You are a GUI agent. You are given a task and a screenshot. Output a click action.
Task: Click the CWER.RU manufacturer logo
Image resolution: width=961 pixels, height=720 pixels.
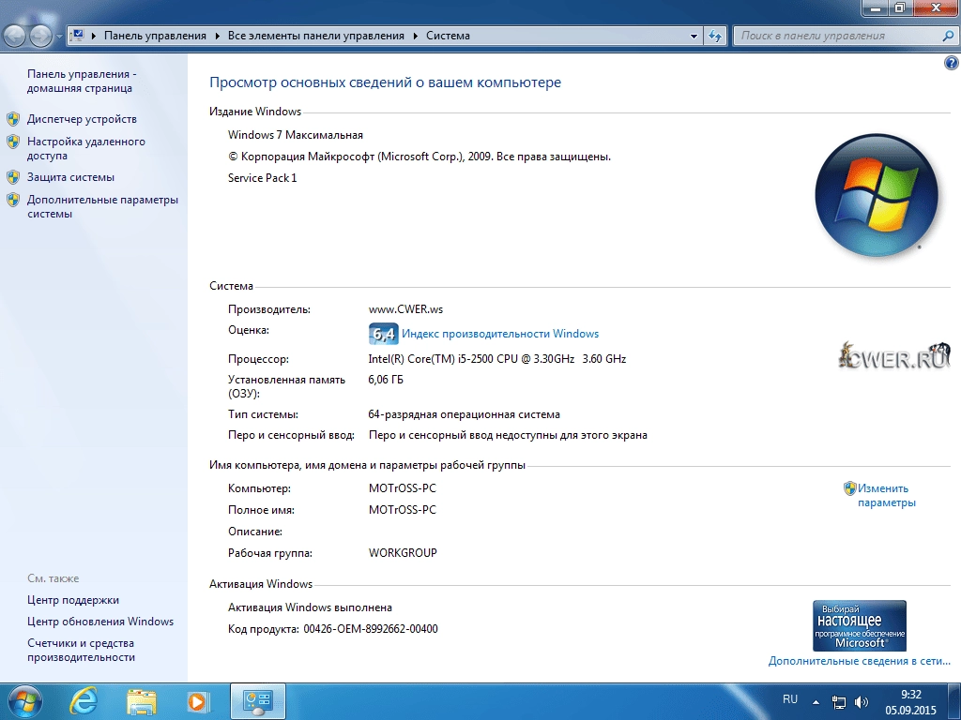894,355
